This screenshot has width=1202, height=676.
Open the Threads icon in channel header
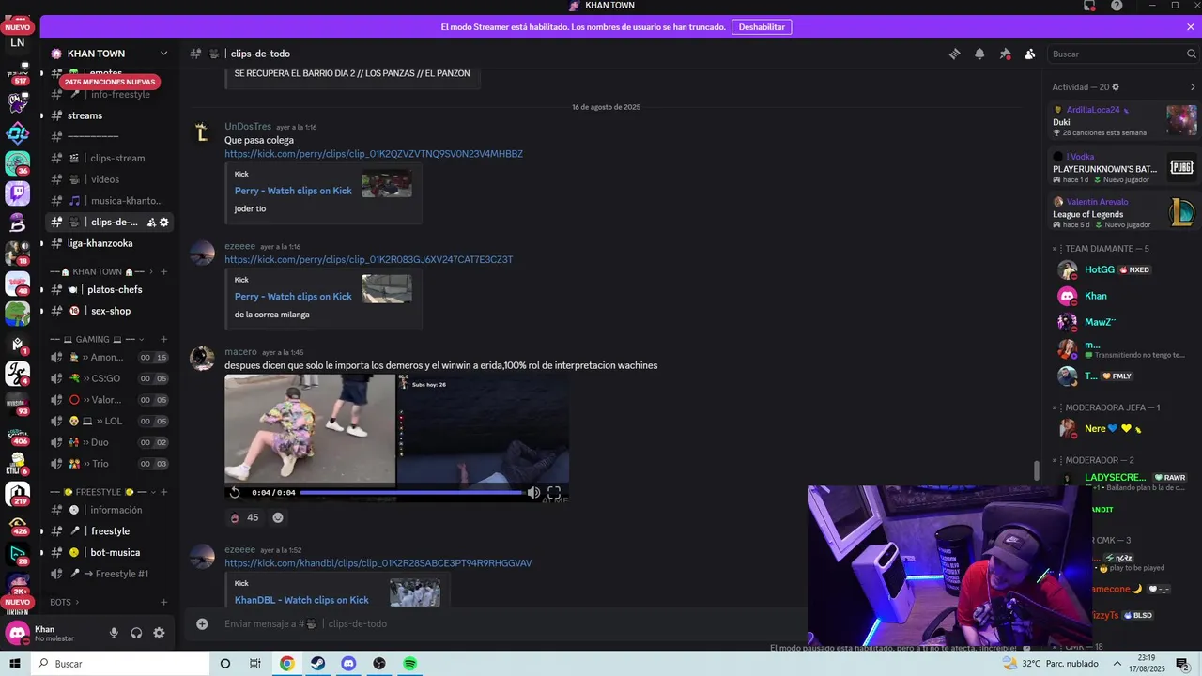click(954, 54)
